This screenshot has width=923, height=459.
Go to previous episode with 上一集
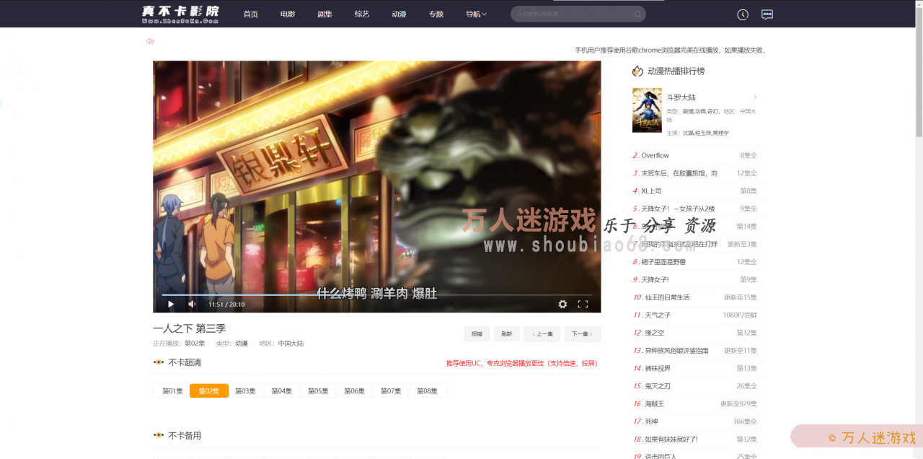point(542,334)
